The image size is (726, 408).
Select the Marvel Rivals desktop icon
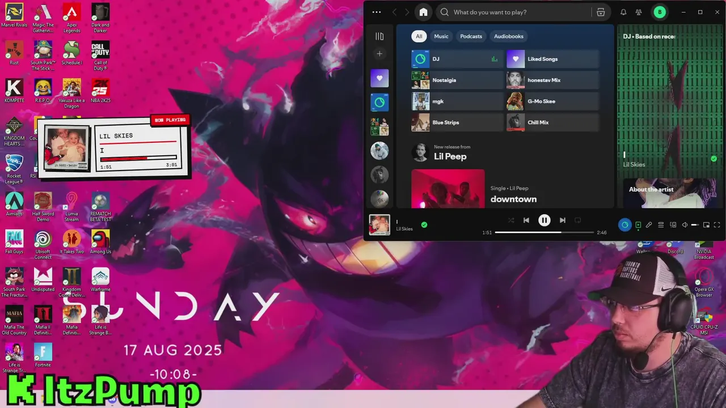[x=14, y=15]
